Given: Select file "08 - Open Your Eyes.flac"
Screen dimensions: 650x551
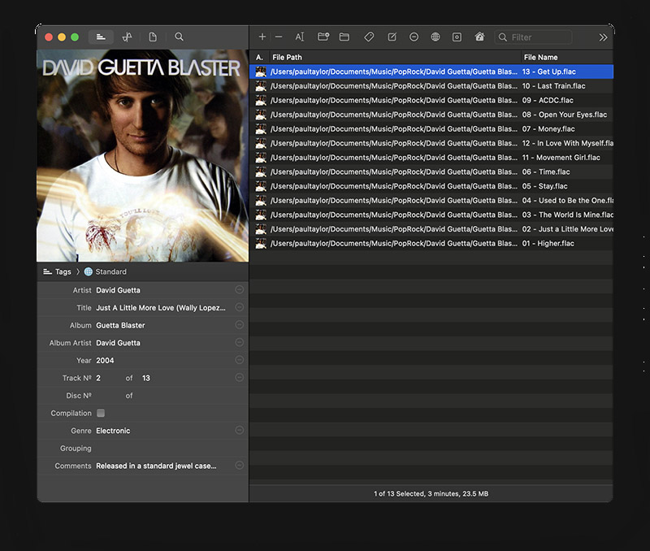Looking at the screenshot, I should click(x=431, y=115).
